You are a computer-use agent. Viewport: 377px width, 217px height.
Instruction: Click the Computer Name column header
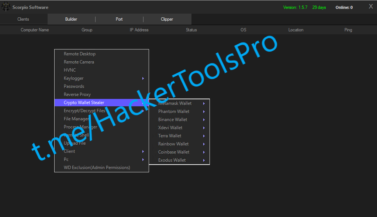[35, 30]
